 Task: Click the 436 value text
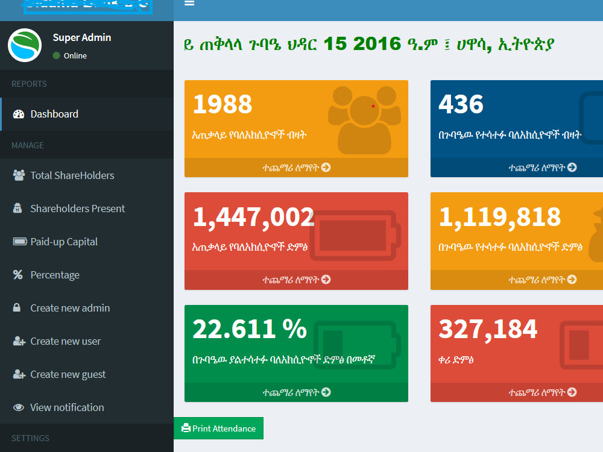[461, 104]
